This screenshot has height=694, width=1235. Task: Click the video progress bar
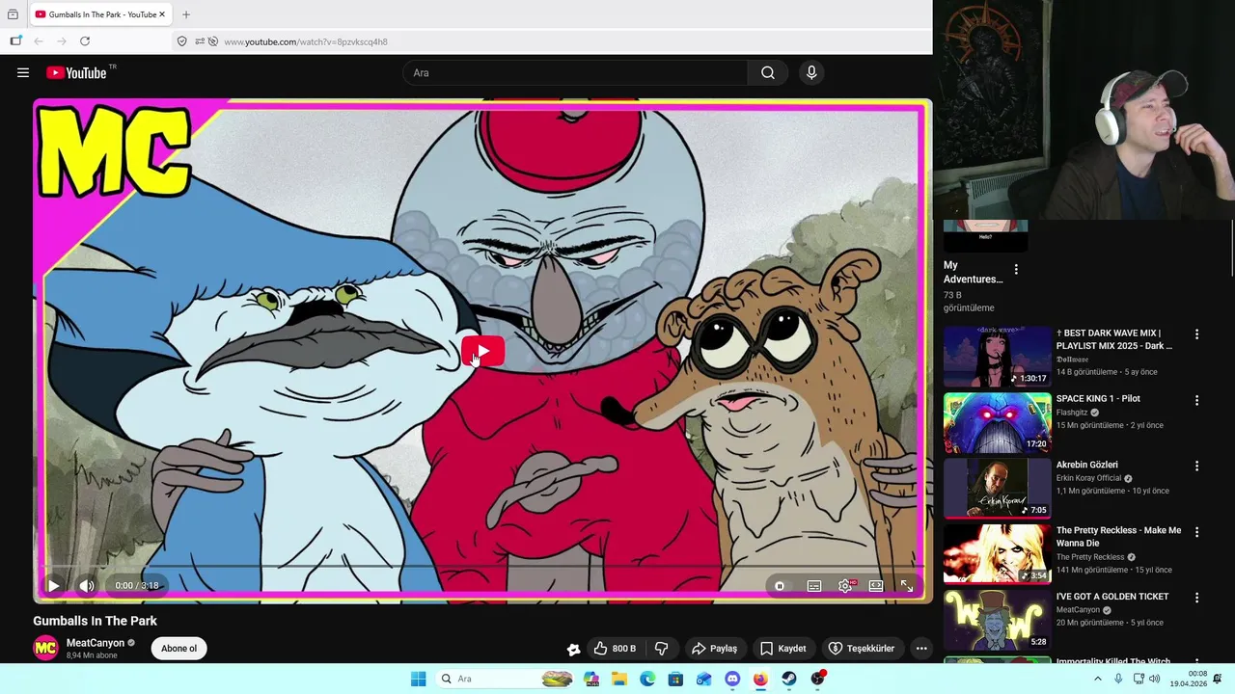pos(482,566)
